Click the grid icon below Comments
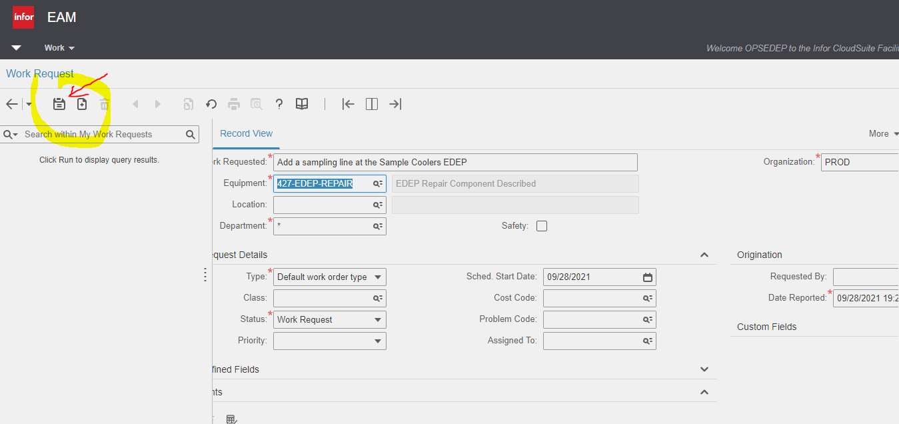The image size is (899, 424). click(231, 419)
